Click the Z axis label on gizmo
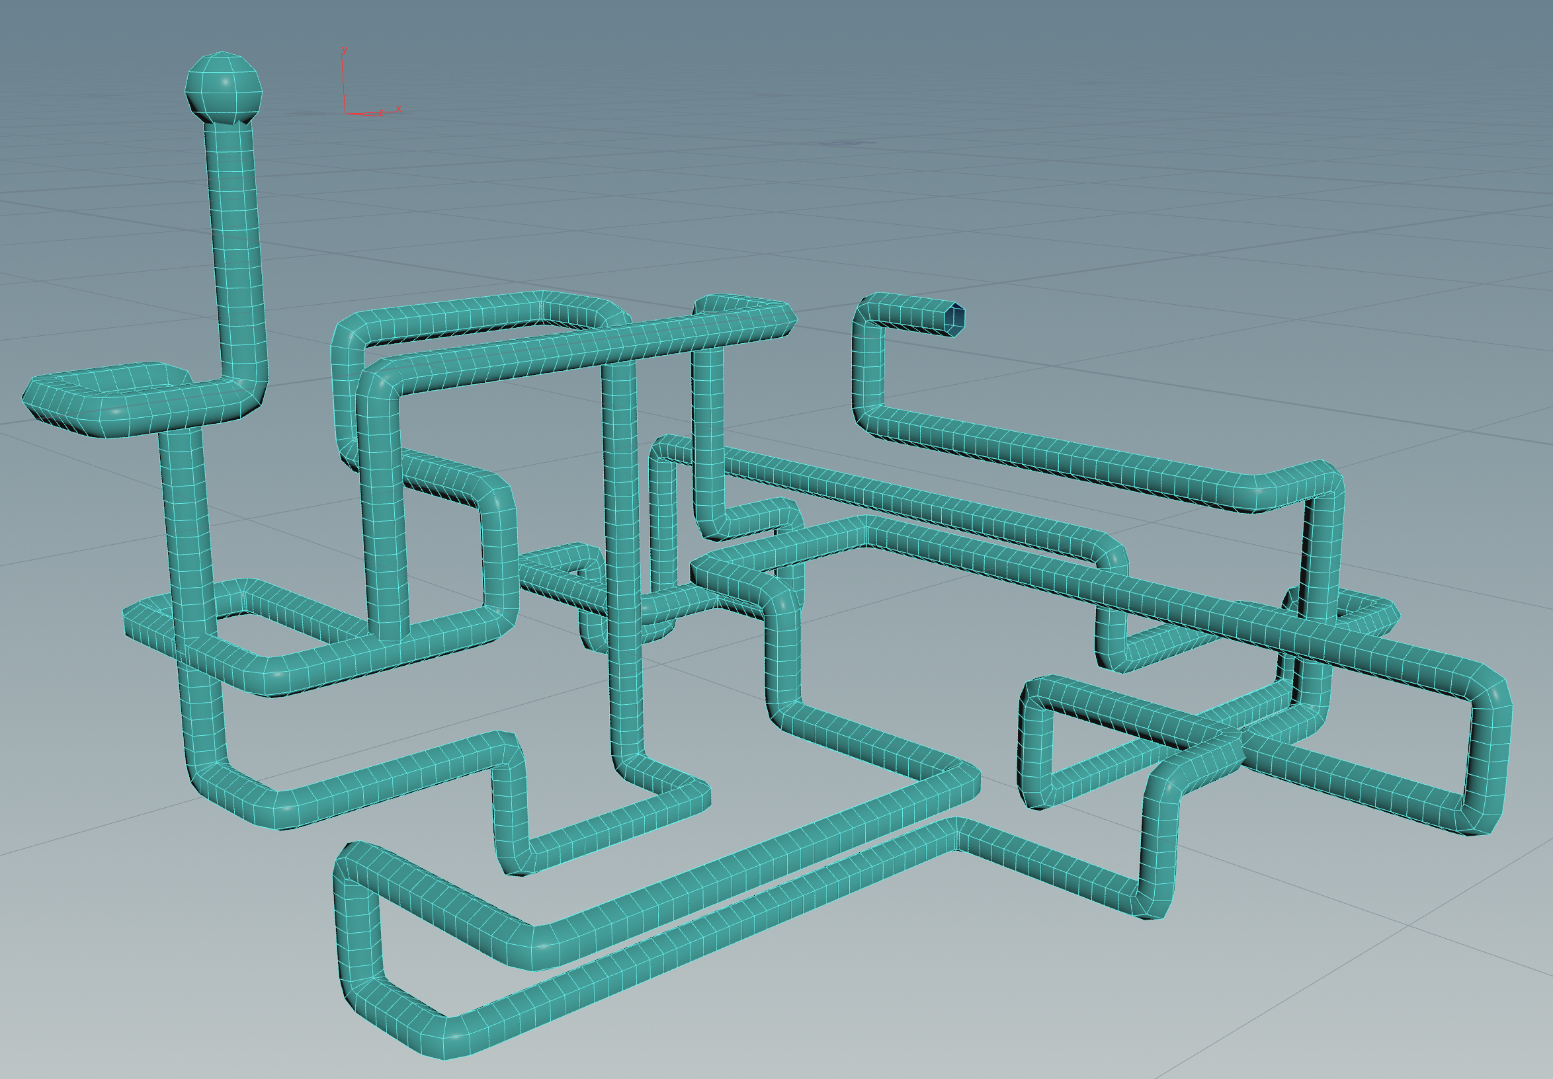 381,112
